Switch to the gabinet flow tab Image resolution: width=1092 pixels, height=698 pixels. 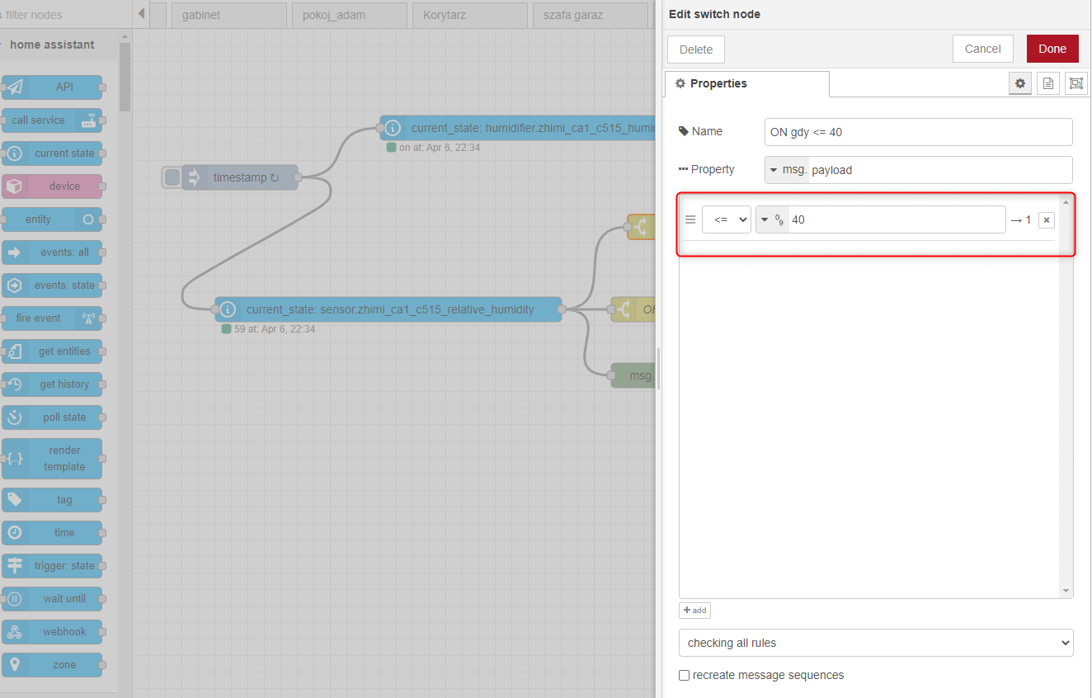click(228, 15)
